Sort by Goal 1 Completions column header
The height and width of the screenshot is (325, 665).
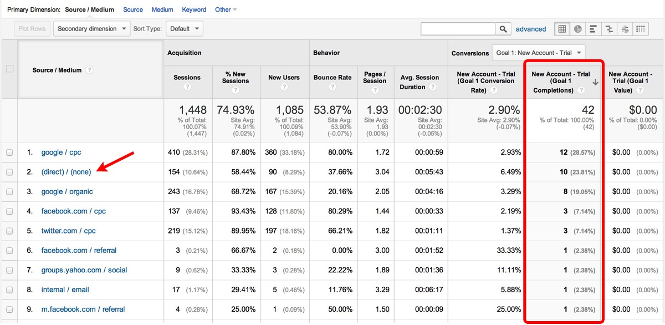click(x=560, y=82)
